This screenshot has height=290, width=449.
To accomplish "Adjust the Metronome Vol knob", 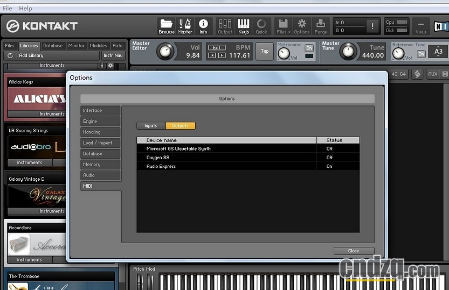I will click(x=284, y=53).
